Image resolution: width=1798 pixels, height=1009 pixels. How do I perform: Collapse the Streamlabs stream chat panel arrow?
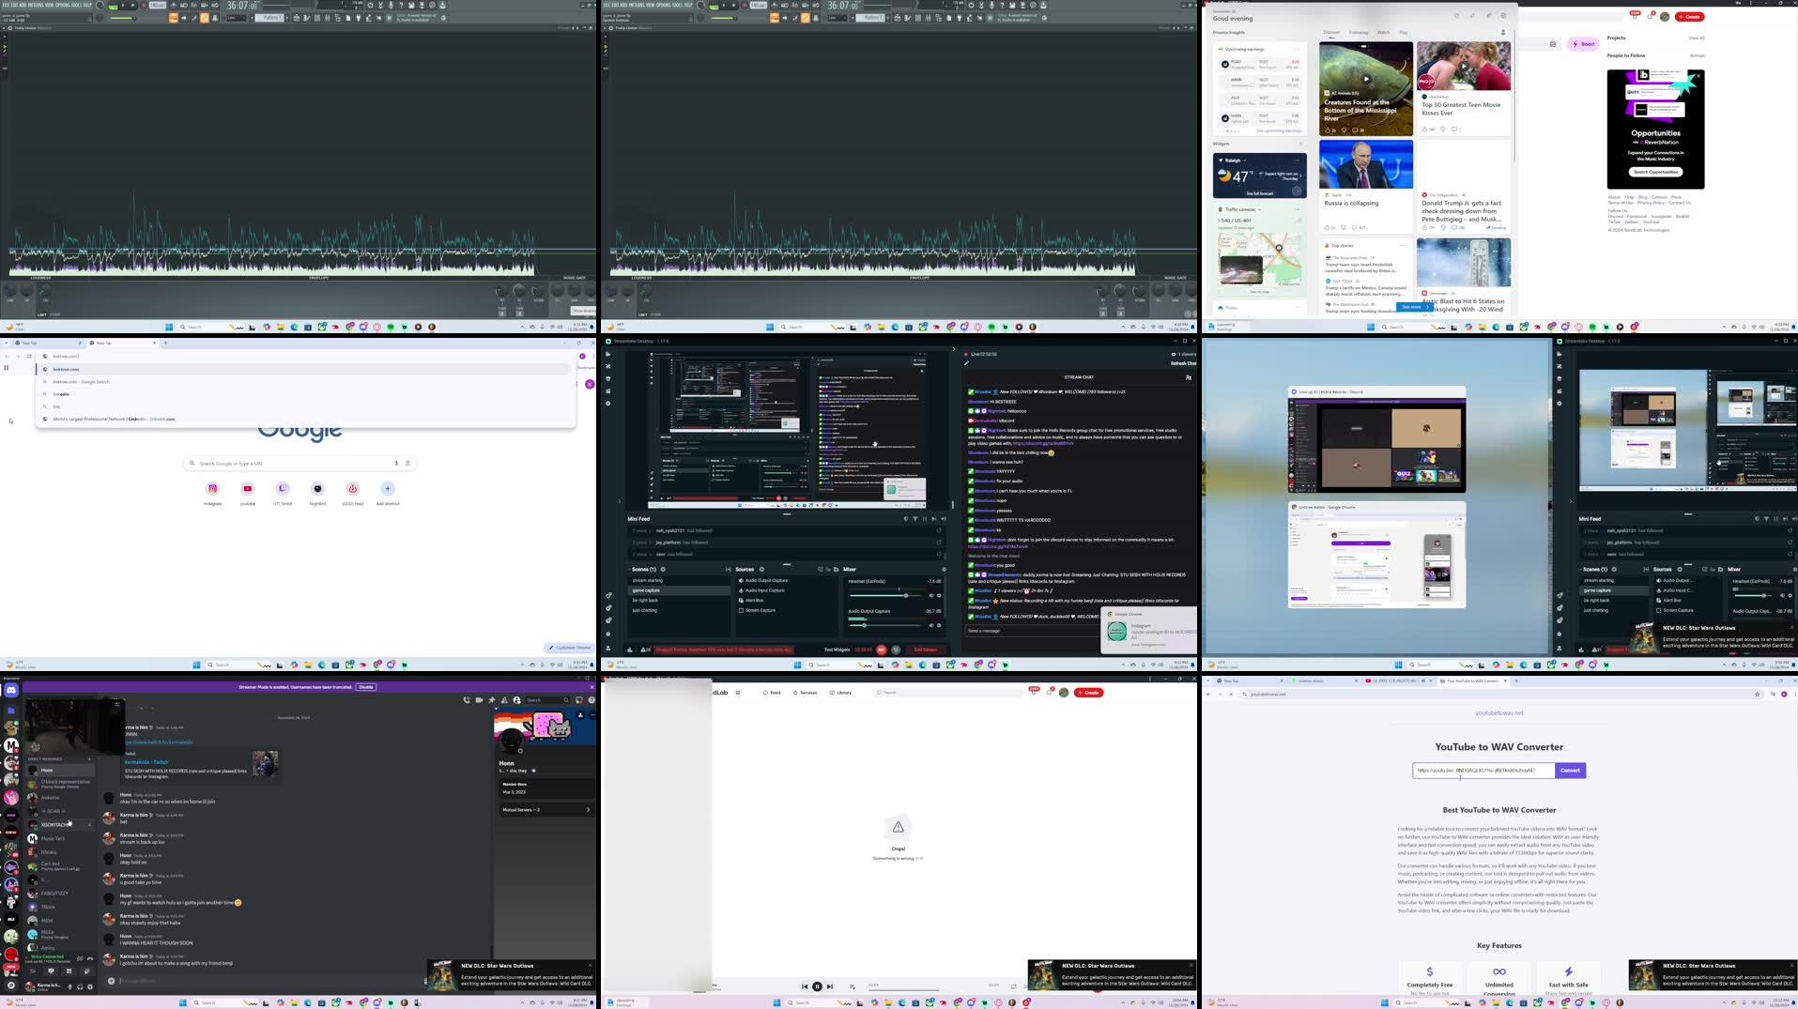[x=953, y=349]
